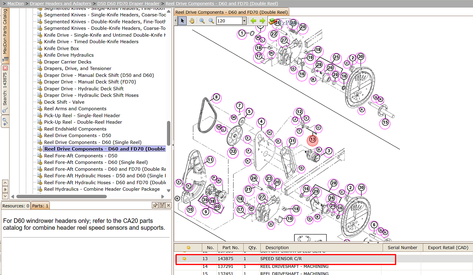Click the pin icon in notes panel
473x275 pixels.
click(x=155, y=205)
